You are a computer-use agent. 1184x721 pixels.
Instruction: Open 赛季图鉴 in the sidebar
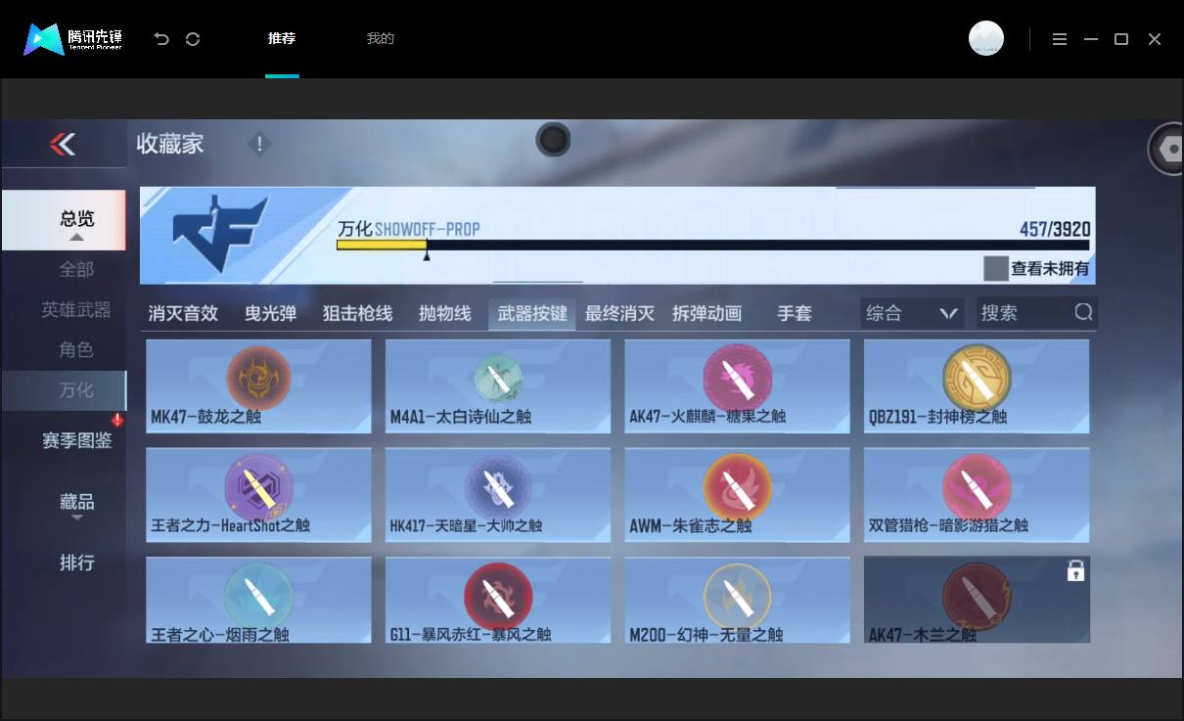click(x=77, y=441)
